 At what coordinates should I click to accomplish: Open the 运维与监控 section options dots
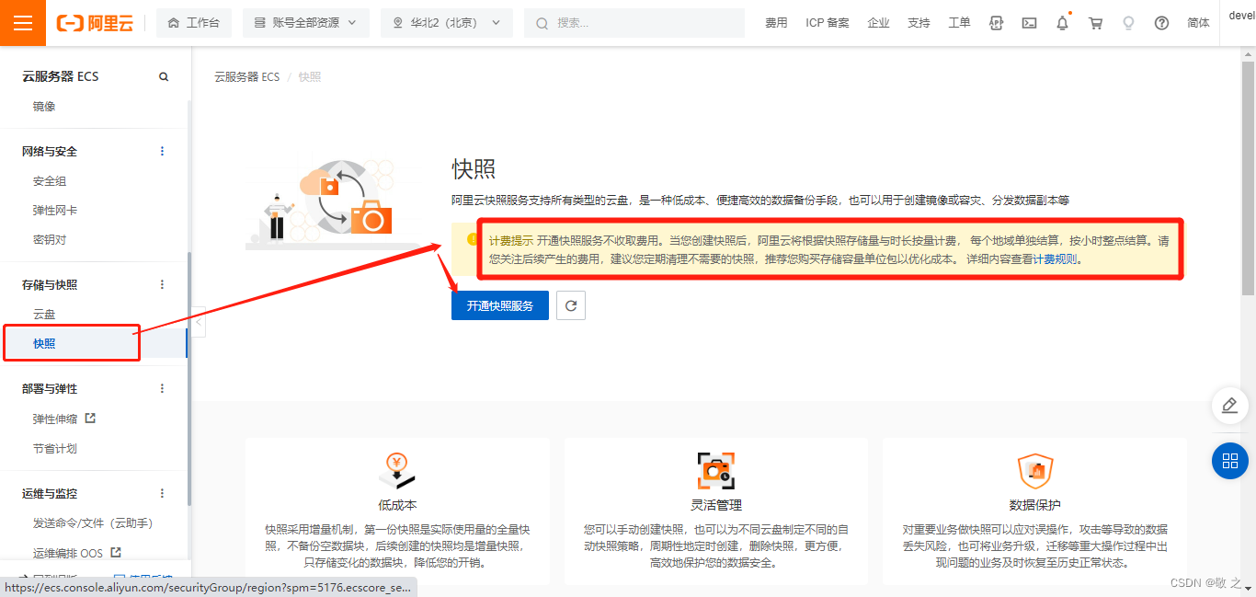coord(163,493)
